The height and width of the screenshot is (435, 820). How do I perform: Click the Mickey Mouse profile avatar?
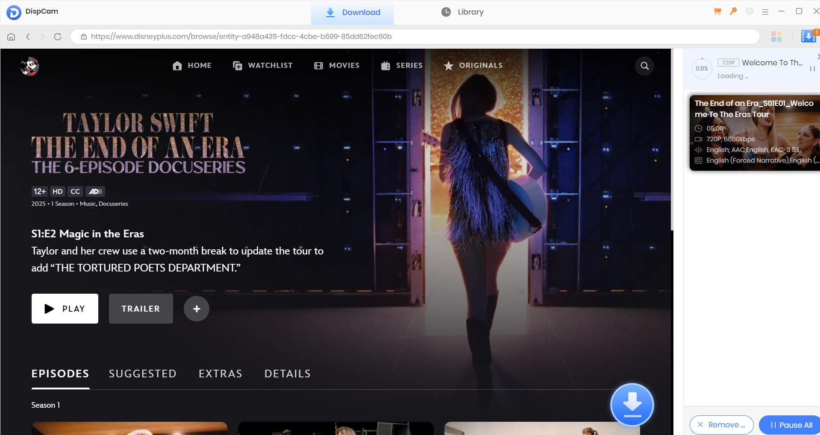pyautogui.click(x=29, y=66)
